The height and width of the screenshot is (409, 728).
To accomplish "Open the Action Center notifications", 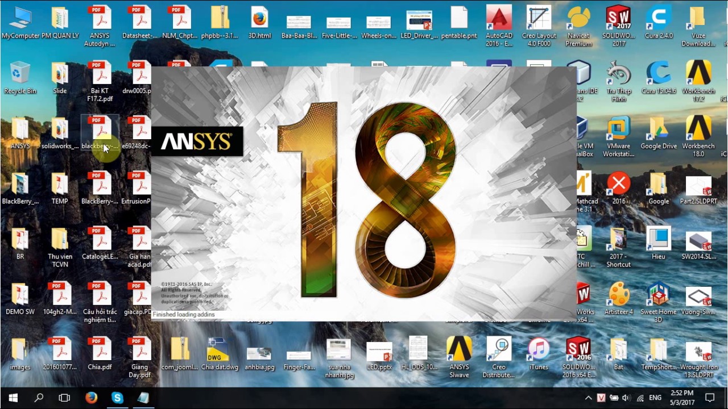I will point(710,398).
